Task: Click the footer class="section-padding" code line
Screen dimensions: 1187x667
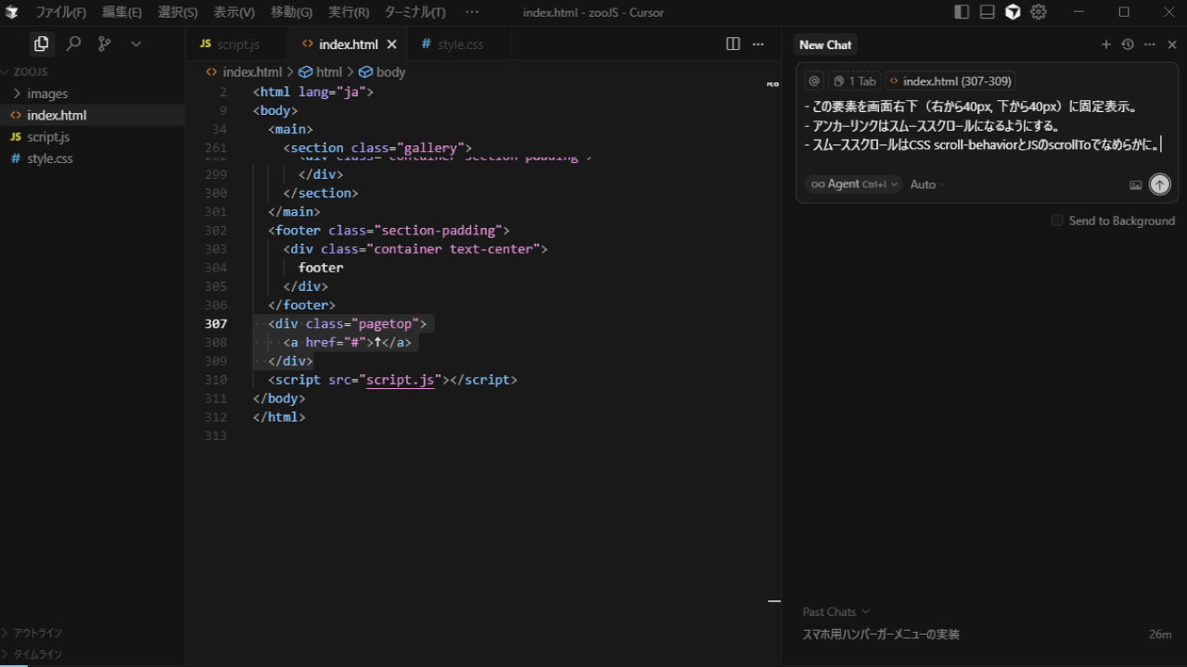Action: coord(389,230)
